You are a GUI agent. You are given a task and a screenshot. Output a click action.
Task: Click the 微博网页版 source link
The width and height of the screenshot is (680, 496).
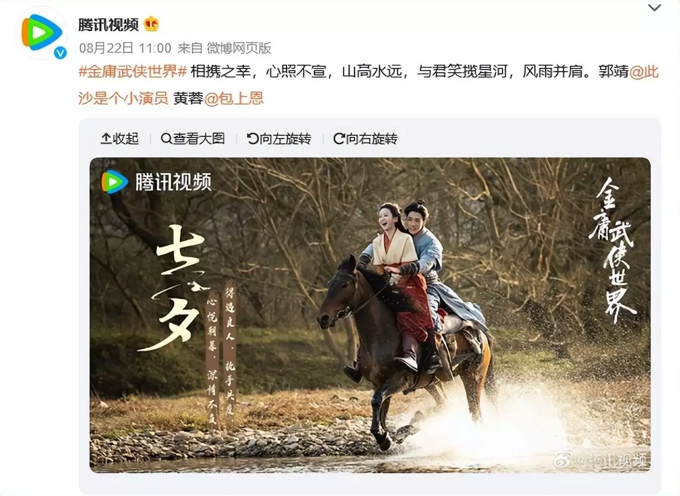(239, 49)
